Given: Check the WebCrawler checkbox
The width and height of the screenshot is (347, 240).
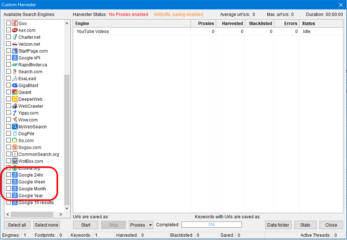Looking at the screenshot, I should click(x=8, y=105).
